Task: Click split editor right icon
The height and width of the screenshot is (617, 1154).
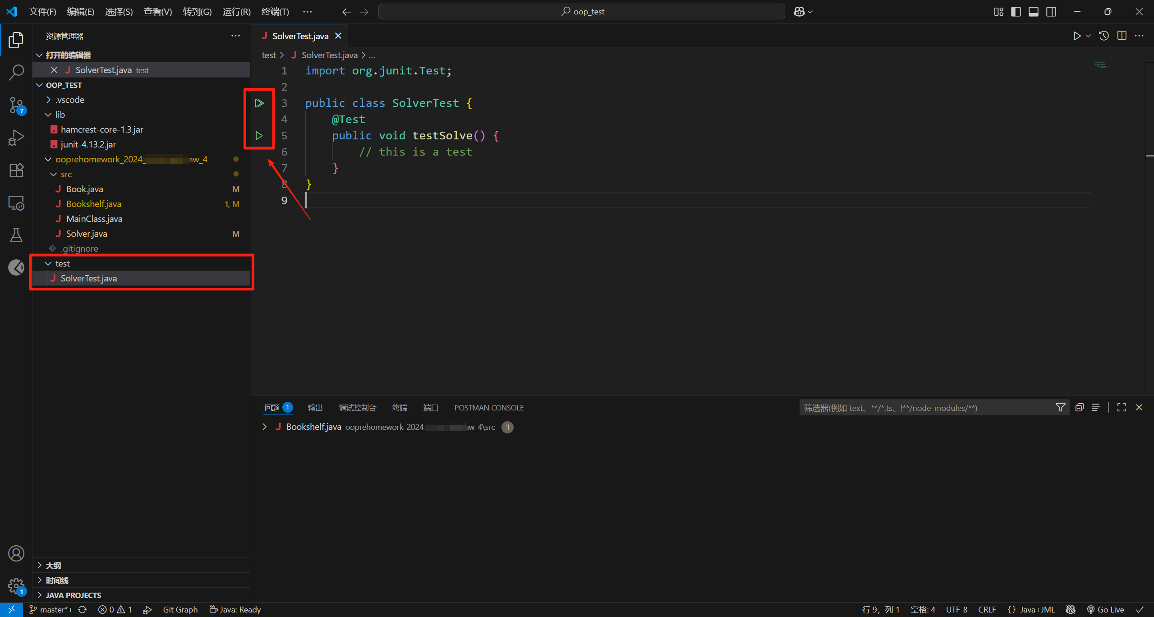Action: (x=1122, y=36)
